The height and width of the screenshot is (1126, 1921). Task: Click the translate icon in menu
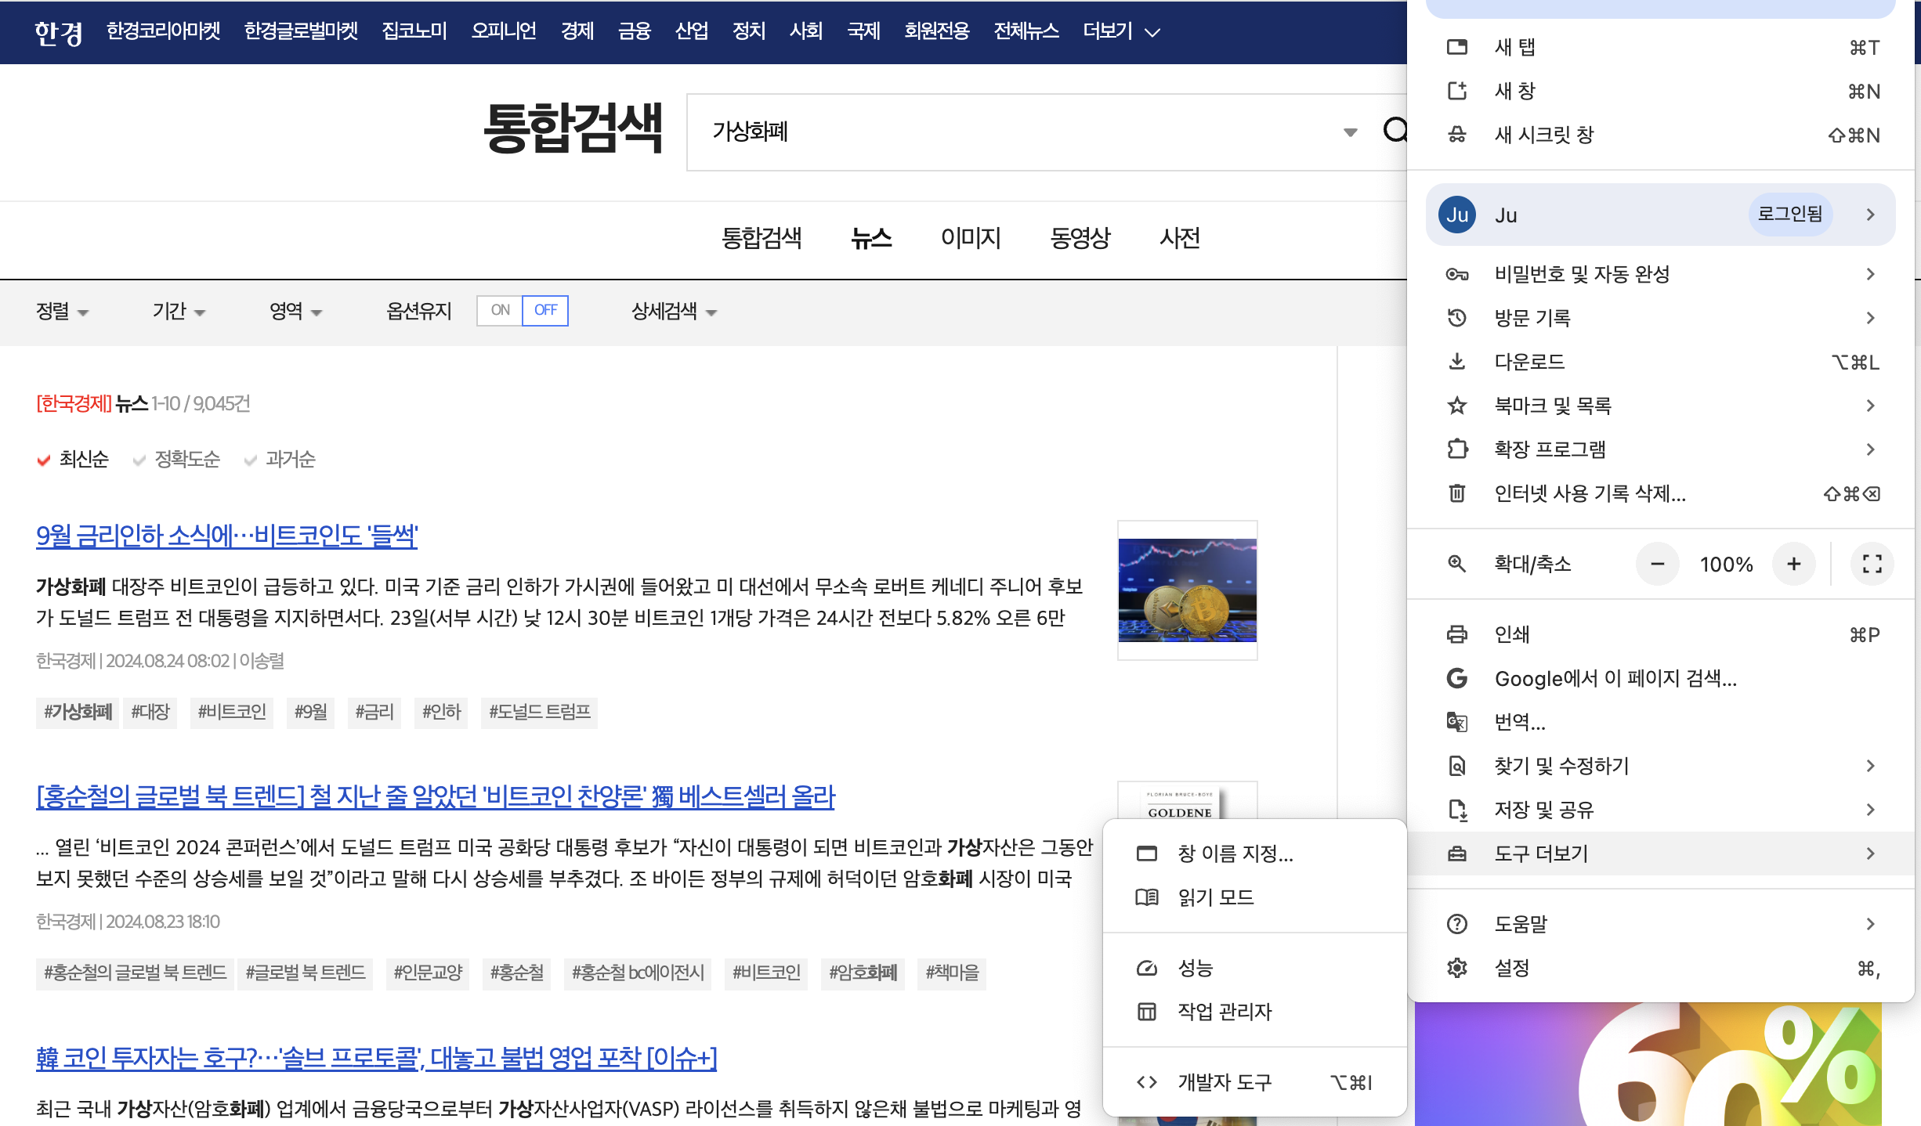point(1457,722)
